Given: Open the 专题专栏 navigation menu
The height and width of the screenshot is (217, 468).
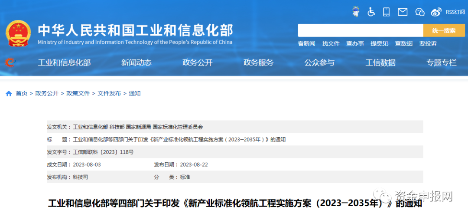Looking at the screenshot, I should (442, 62).
